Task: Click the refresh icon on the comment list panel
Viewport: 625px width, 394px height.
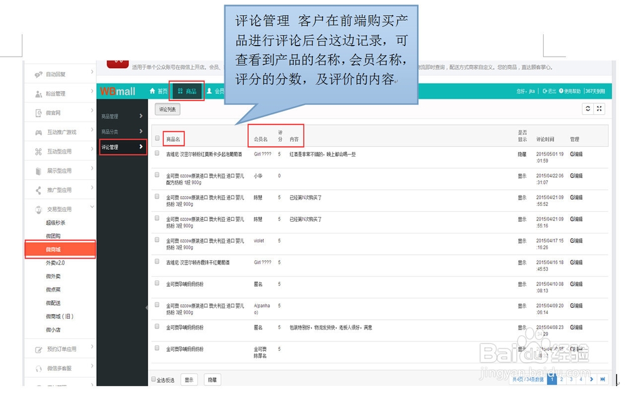Action: (x=587, y=109)
